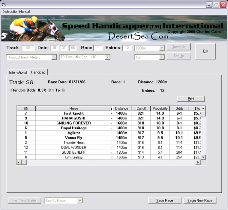Click the horizontal scrollbar thumb in the table
Screen dimensions: 228x210
click(x=24, y=162)
